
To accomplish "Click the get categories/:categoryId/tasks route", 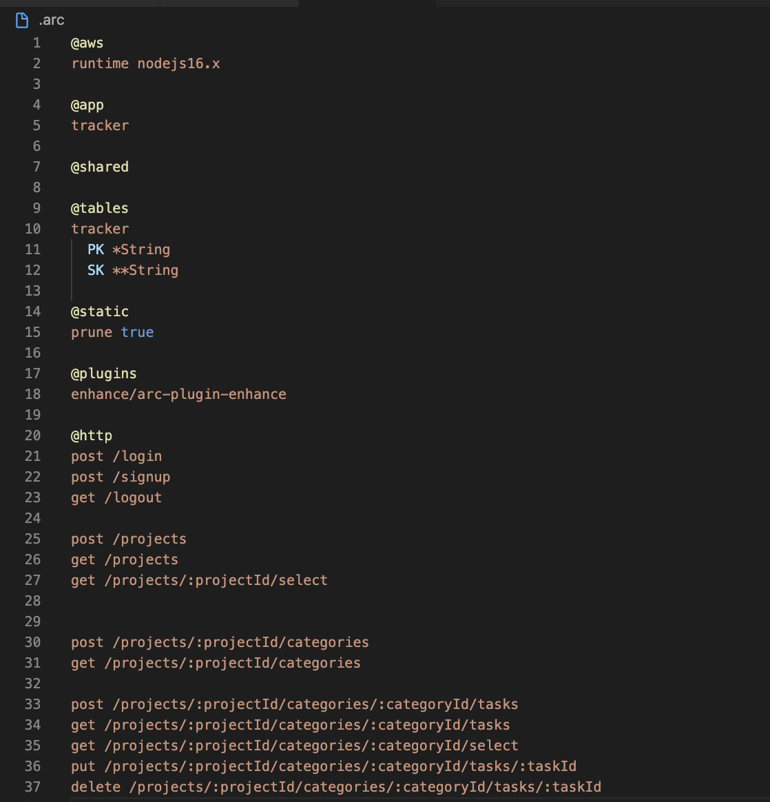I will (x=291, y=725).
